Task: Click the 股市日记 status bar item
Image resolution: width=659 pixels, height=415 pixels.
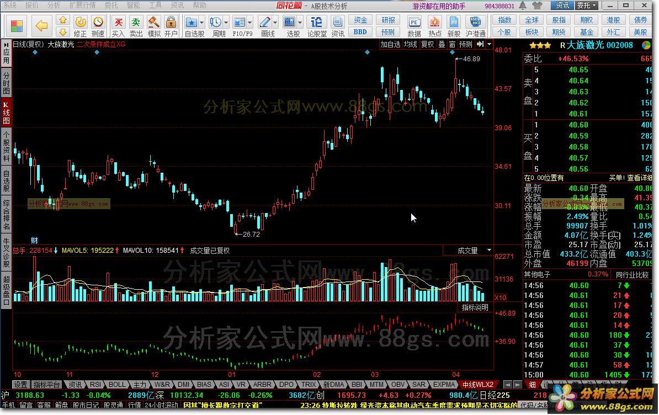Action: pyautogui.click(x=86, y=405)
